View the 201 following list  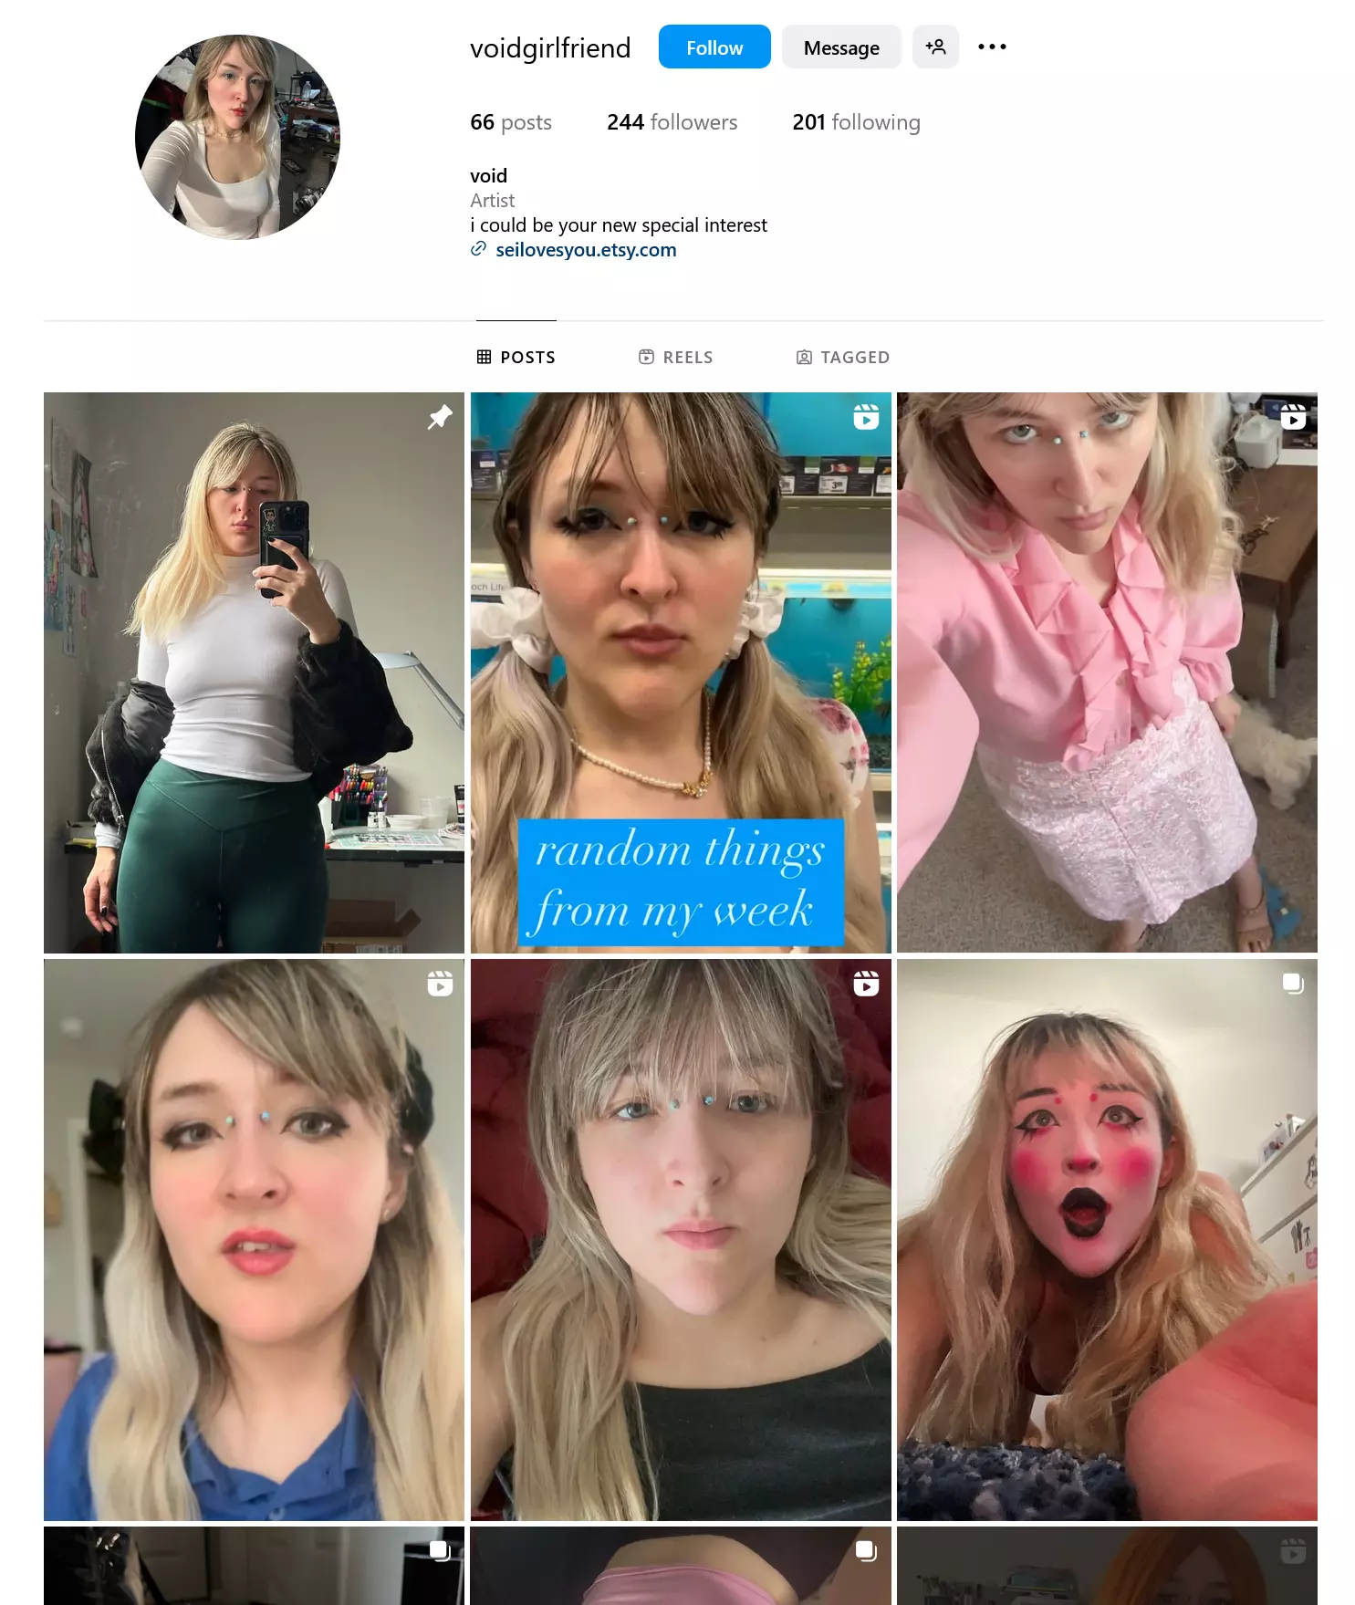[x=856, y=122]
